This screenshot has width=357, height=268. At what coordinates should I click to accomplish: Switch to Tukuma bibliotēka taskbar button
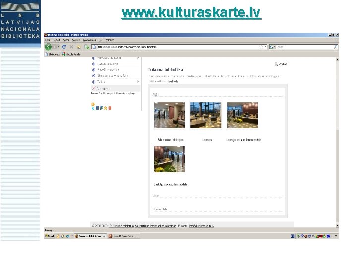(x=90, y=236)
